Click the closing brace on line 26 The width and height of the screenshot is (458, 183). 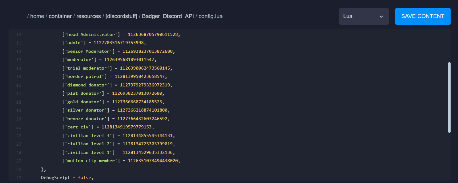42,169
